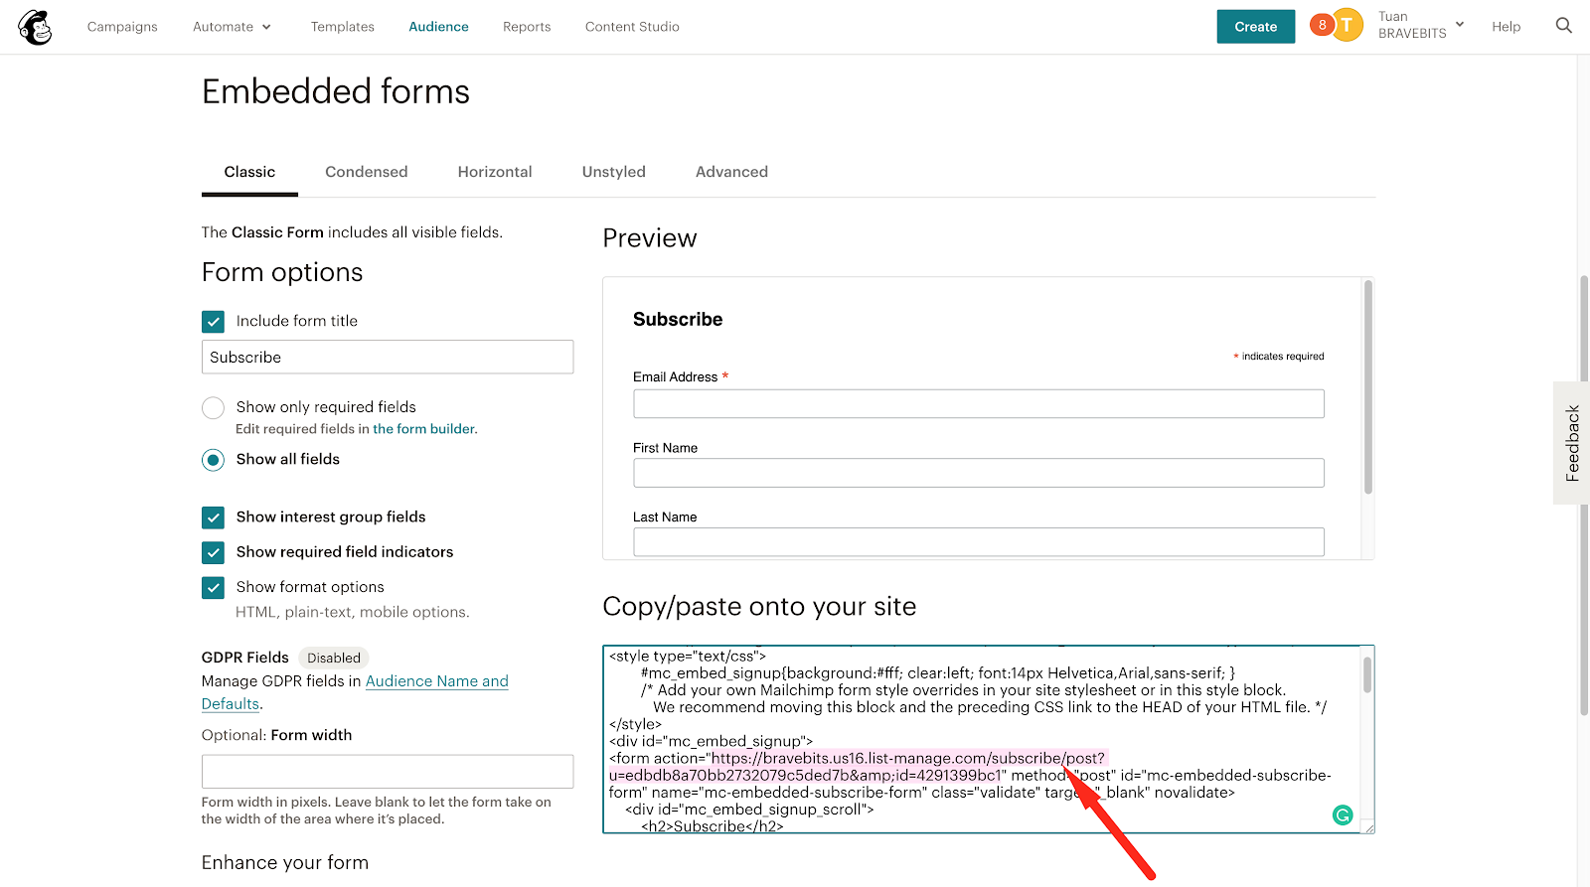The height and width of the screenshot is (887, 1590).
Task: Open the Help menu item
Action: (x=1506, y=27)
